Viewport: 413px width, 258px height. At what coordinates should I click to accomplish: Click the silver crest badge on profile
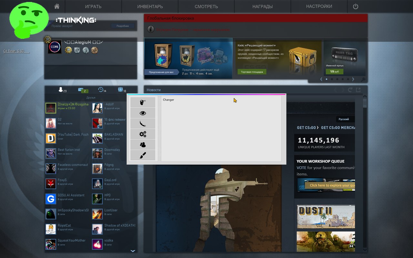click(x=77, y=50)
